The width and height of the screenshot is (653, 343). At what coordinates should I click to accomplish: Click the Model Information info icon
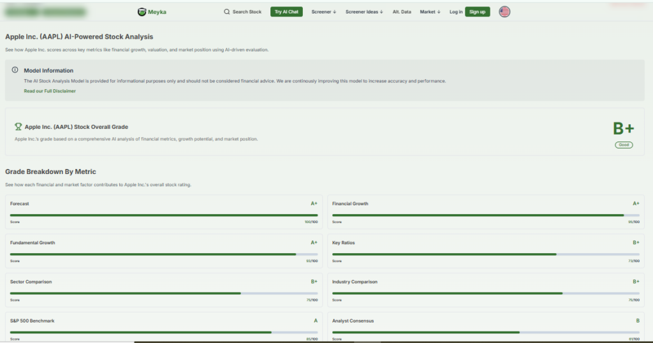[x=15, y=70]
